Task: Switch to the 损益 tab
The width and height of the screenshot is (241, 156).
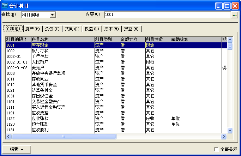Action: (x=131, y=29)
